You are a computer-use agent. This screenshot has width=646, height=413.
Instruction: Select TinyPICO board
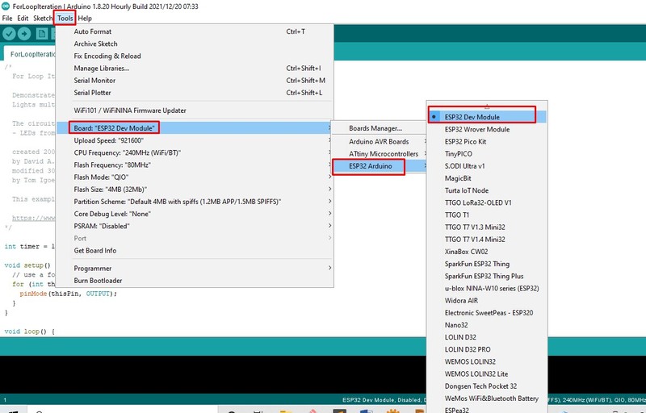click(x=487, y=154)
